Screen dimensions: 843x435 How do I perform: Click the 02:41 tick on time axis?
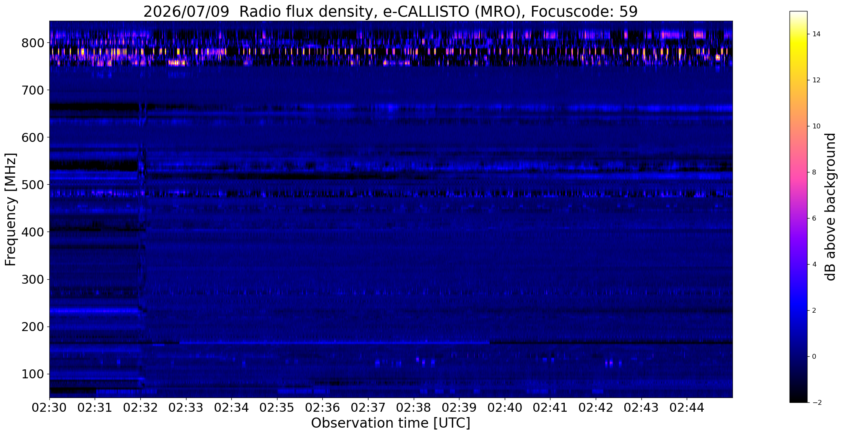550,408
